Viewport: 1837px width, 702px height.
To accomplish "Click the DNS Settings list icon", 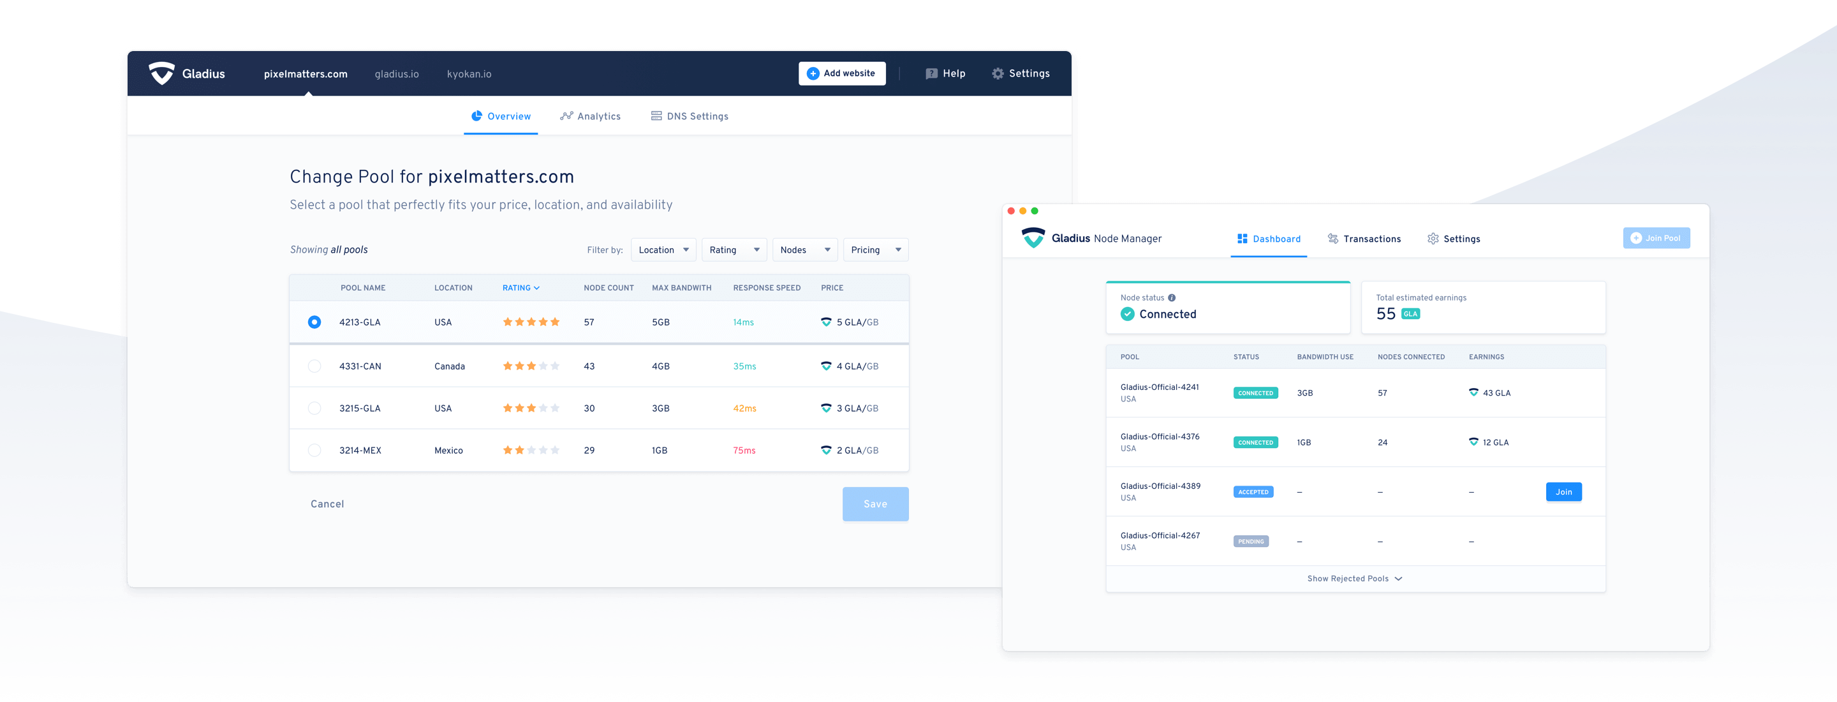I will [x=656, y=116].
